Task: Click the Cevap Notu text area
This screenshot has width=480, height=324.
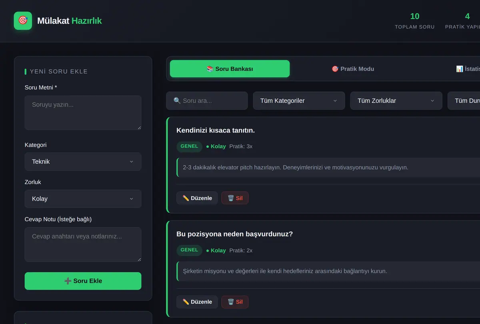Action: 83,244
